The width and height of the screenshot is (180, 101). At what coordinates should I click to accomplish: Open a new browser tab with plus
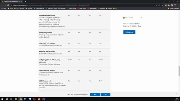point(25,2)
